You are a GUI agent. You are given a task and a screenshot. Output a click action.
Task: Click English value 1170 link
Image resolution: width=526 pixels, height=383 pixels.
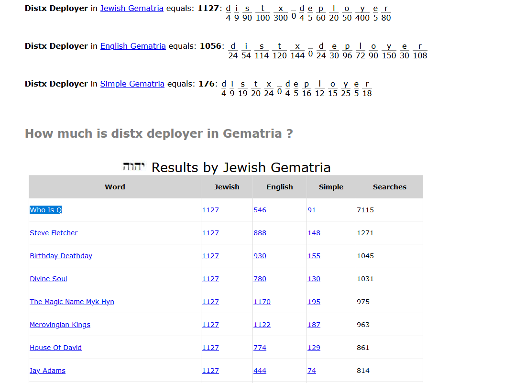[x=262, y=302]
